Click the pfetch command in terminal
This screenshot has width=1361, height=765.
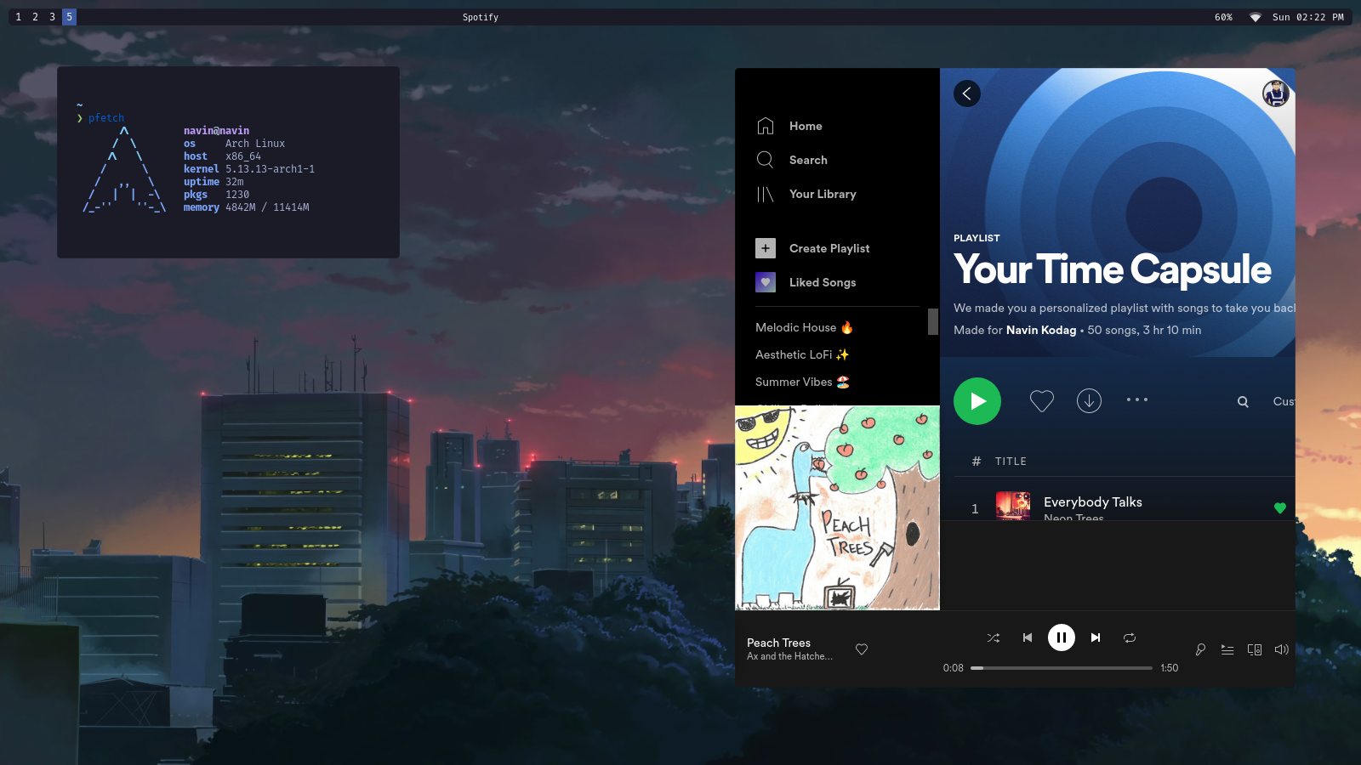[106, 118]
